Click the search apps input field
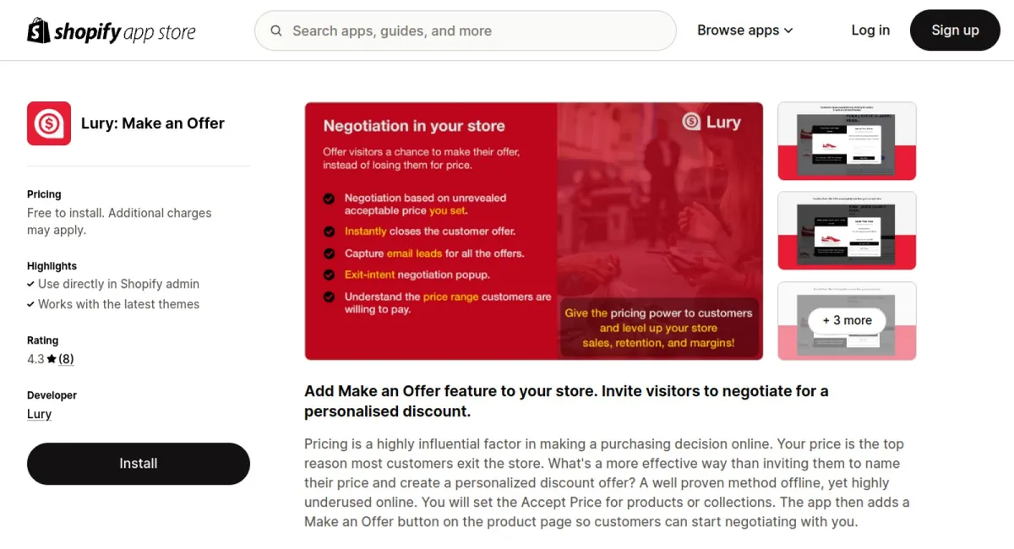Image resolution: width=1014 pixels, height=549 pixels. point(465,30)
